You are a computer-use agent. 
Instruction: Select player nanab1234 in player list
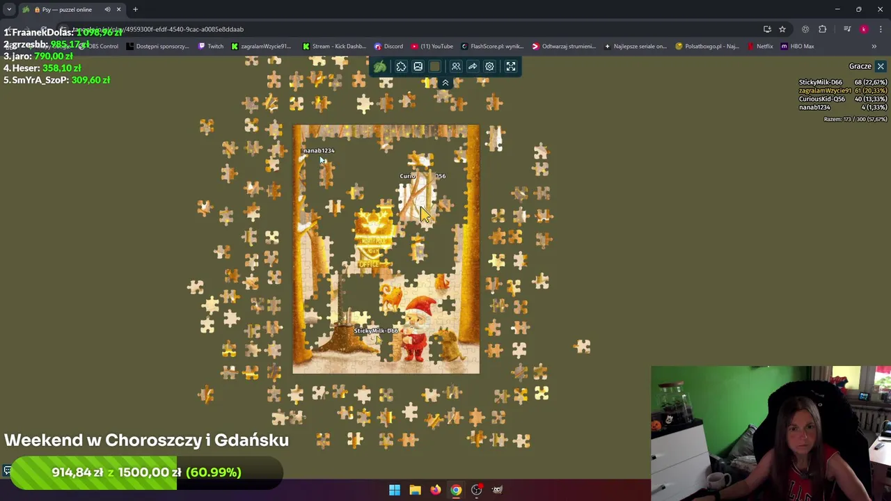click(814, 107)
